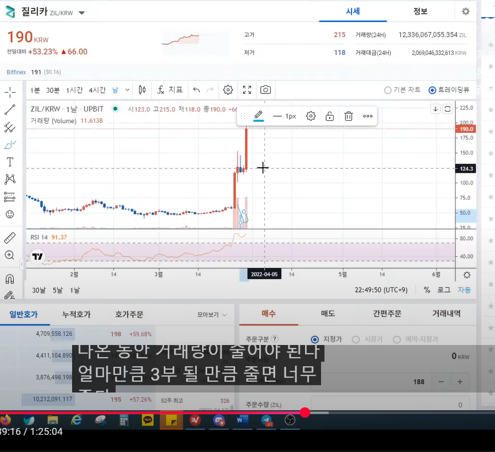Image resolution: width=495 pixels, height=452 pixels.
Task: Open the 누적호가 tab
Action: point(77,314)
